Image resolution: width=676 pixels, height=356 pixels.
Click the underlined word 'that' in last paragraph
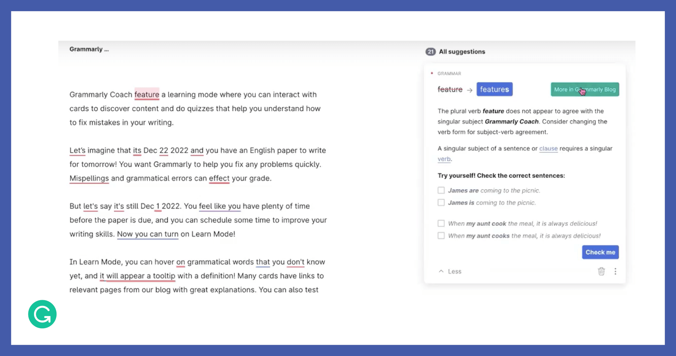point(263,262)
